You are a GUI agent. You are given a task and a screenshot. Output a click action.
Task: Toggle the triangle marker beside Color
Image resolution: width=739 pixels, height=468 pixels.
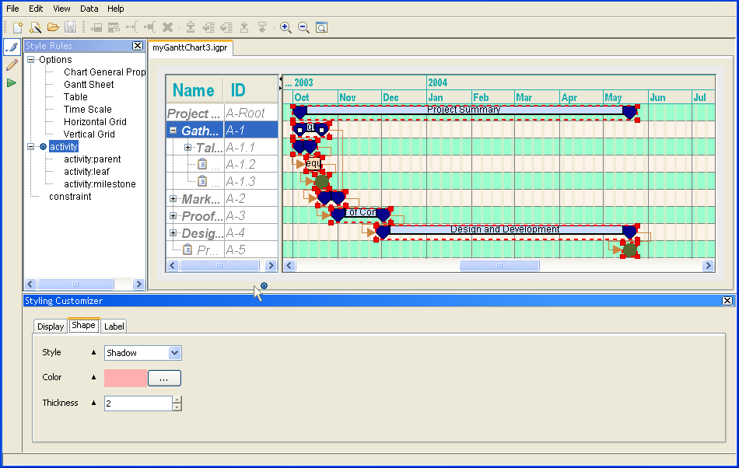tap(94, 378)
